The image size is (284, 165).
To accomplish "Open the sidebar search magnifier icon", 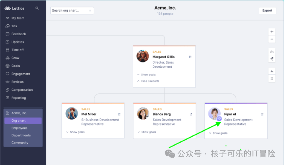I will point(37,8).
